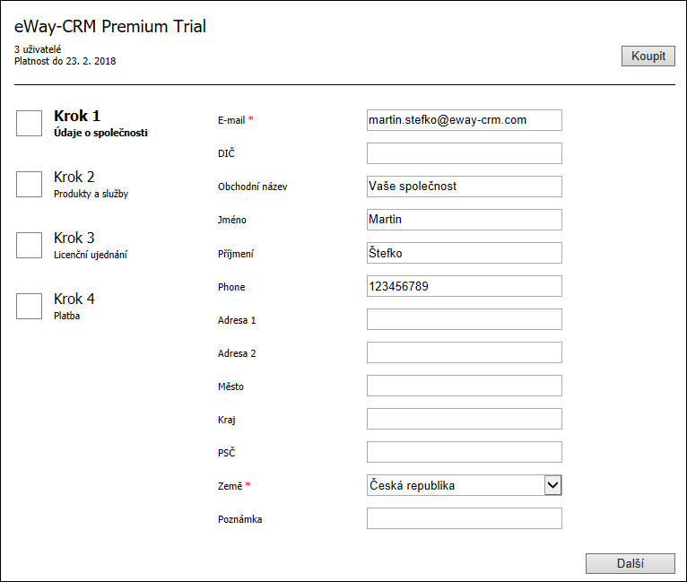
Task: Select the Krok 1 step label
Action: coord(77,116)
